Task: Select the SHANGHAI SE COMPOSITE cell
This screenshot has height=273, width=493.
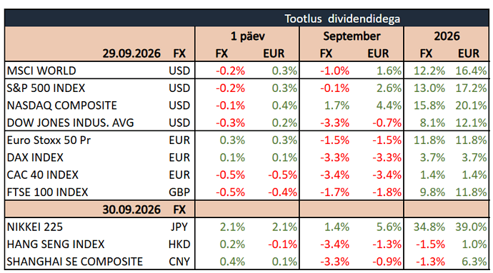Action: click(75, 262)
